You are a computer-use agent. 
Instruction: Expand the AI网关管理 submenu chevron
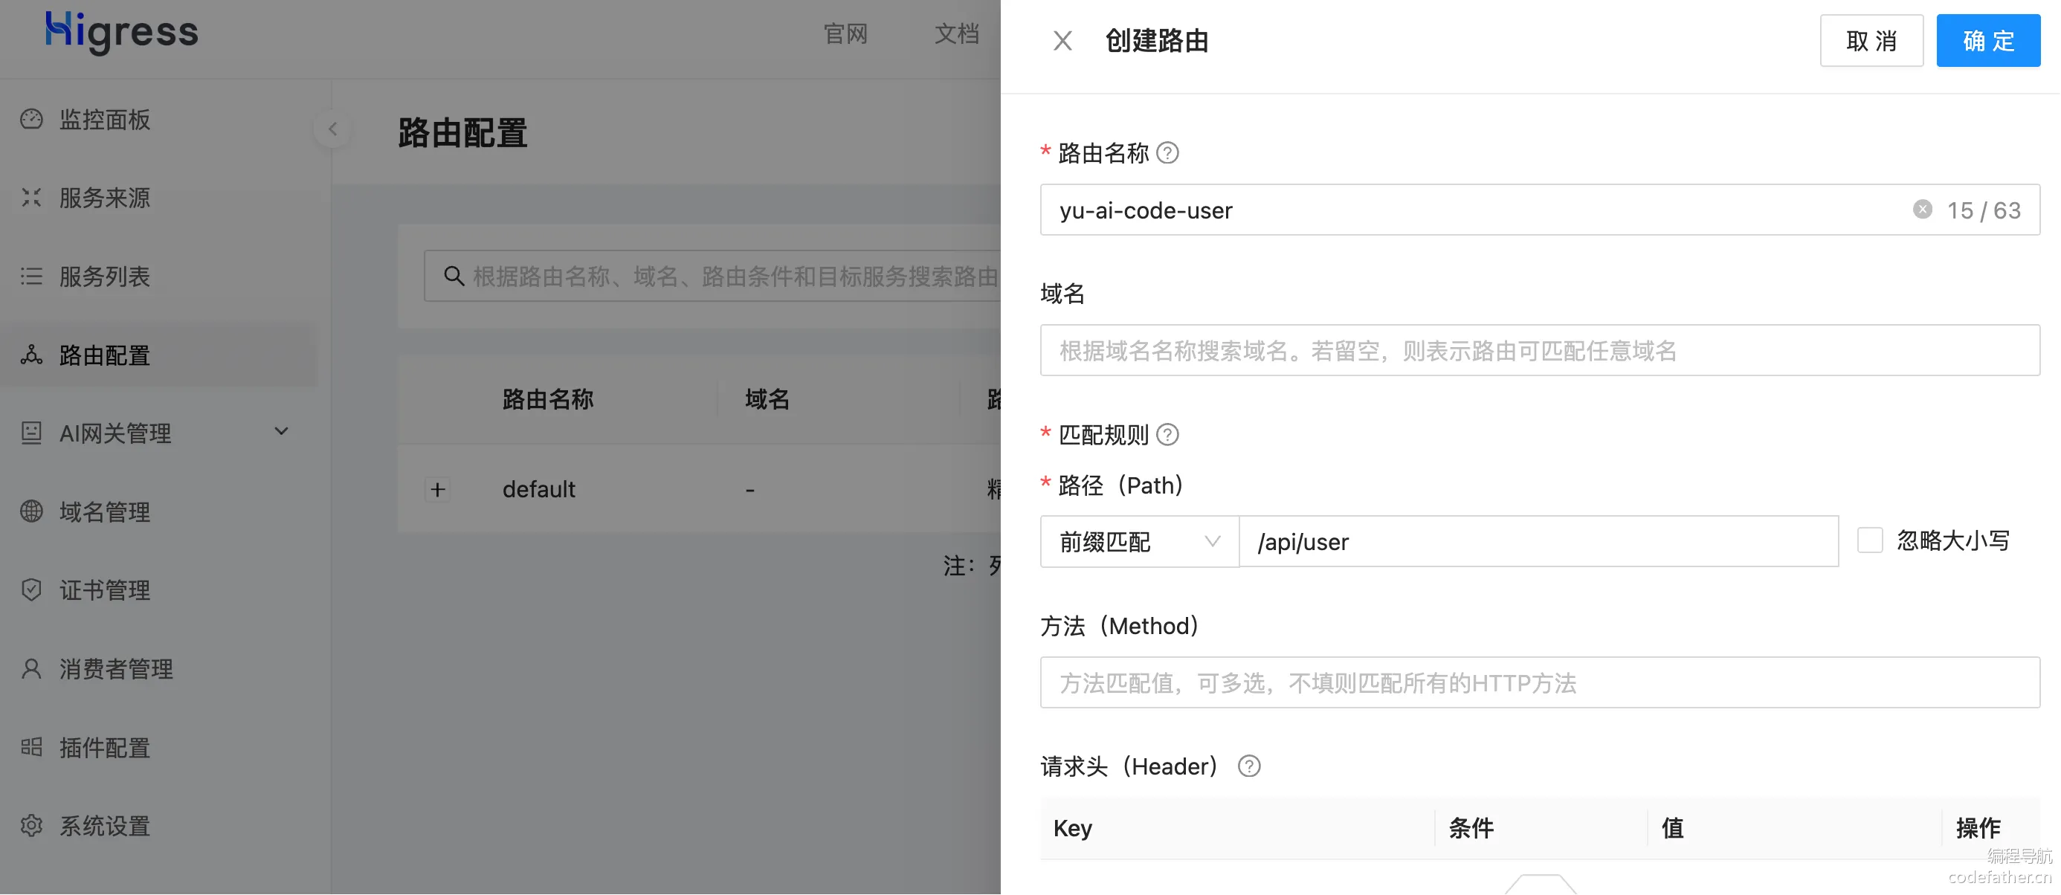282,433
